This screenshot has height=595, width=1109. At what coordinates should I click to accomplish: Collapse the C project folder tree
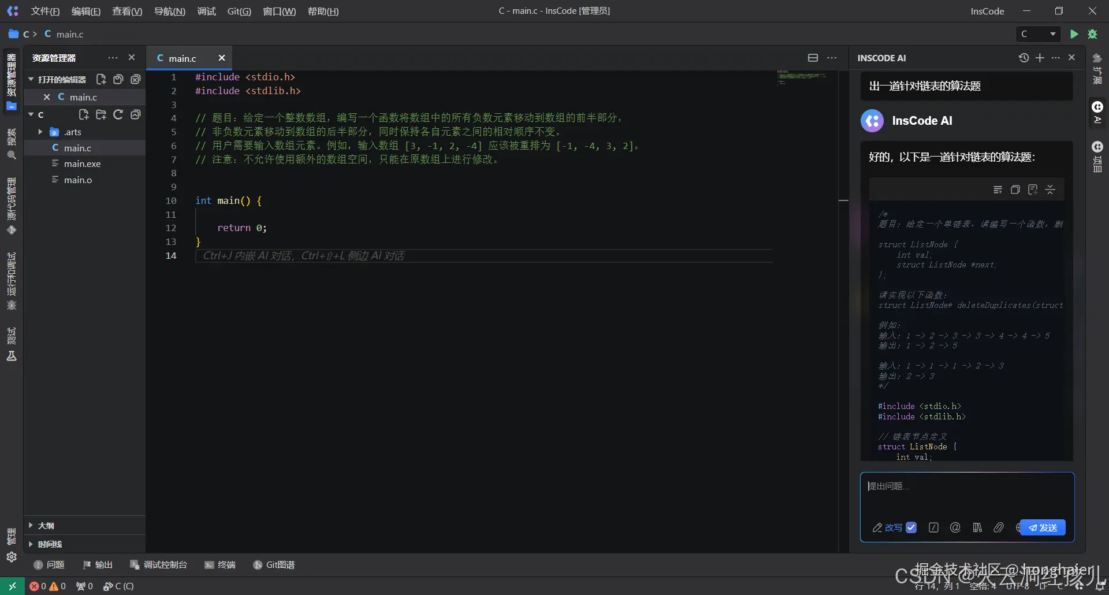coord(31,114)
